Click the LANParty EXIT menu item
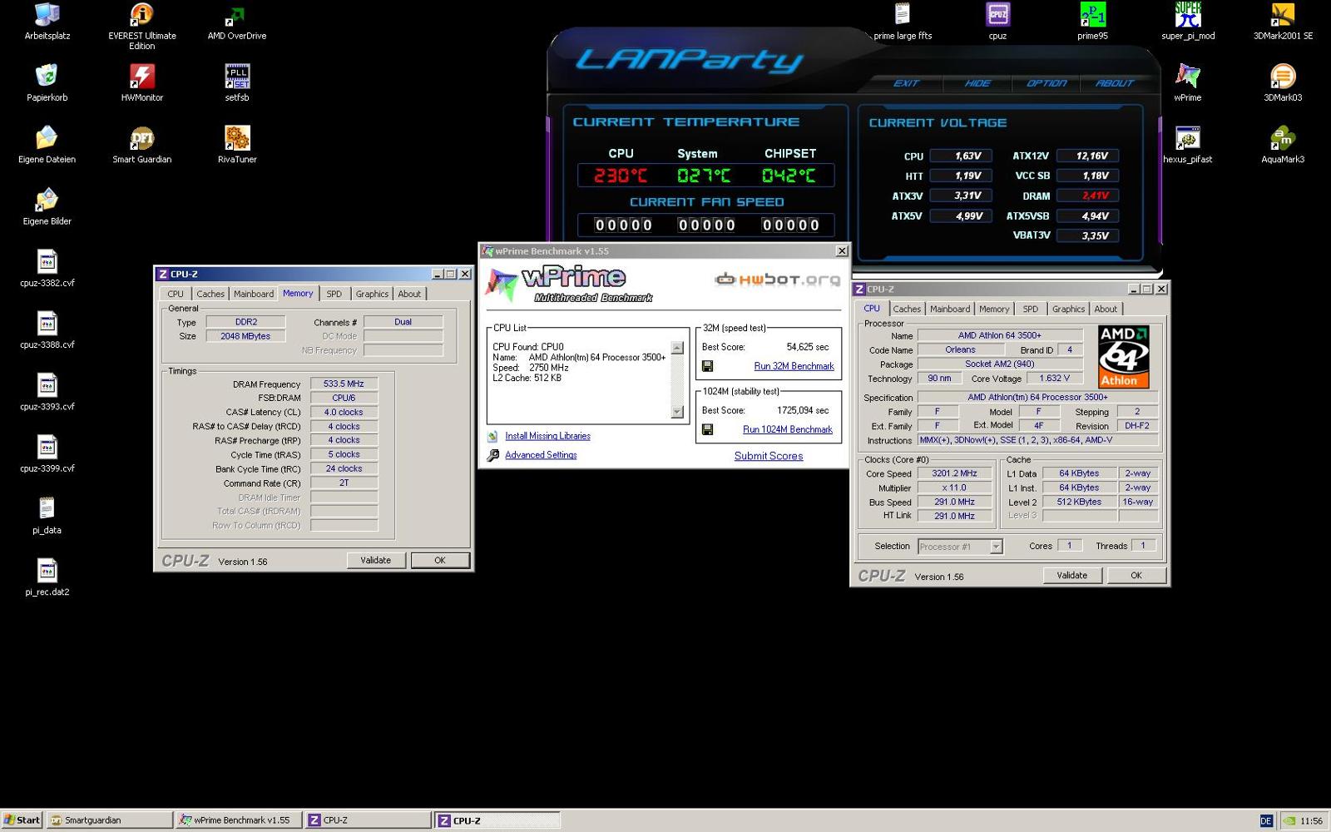This screenshot has width=1331, height=832. tap(906, 83)
